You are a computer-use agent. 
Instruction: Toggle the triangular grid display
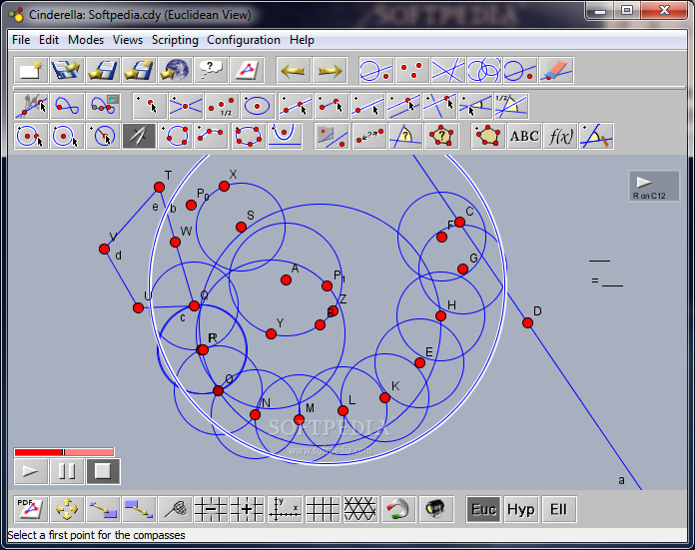(358, 509)
